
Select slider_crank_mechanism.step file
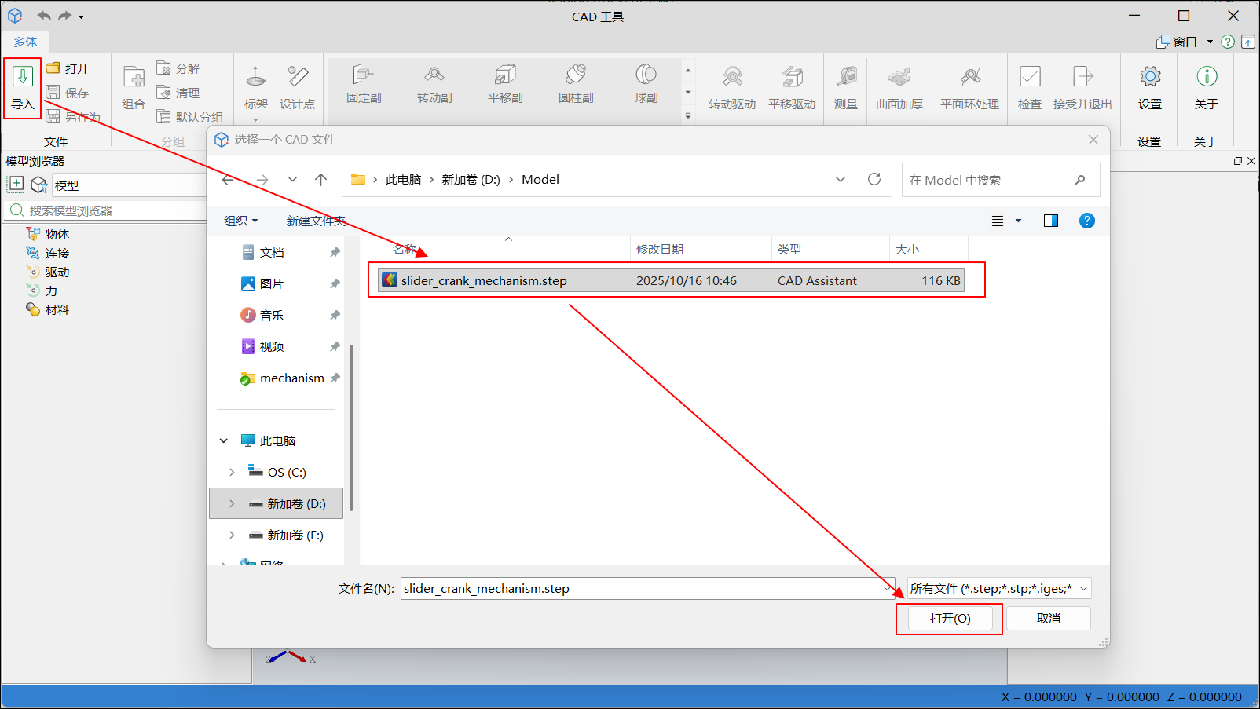[484, 280]
